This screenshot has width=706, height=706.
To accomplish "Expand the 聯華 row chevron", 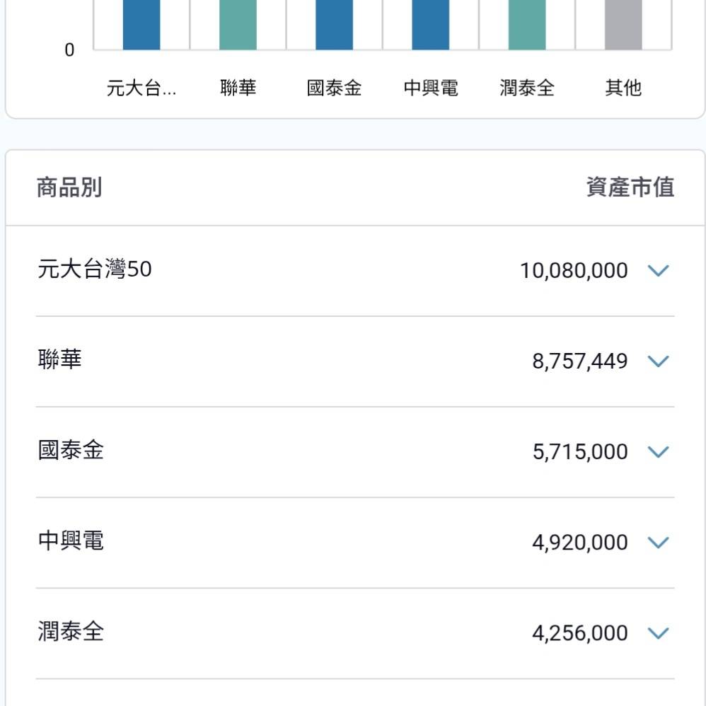I will point(658,361).
